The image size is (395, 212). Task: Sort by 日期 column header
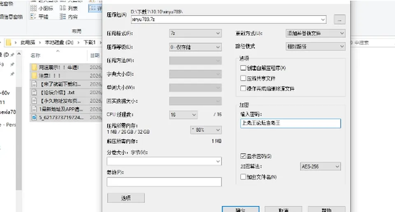[95, 55]
